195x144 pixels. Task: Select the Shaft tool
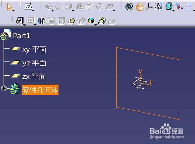click(41, 21)
